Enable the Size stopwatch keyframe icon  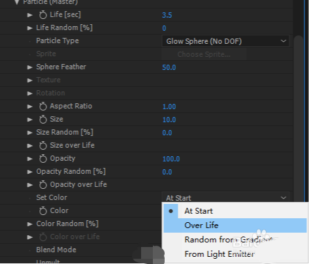[x=43, y=120]
